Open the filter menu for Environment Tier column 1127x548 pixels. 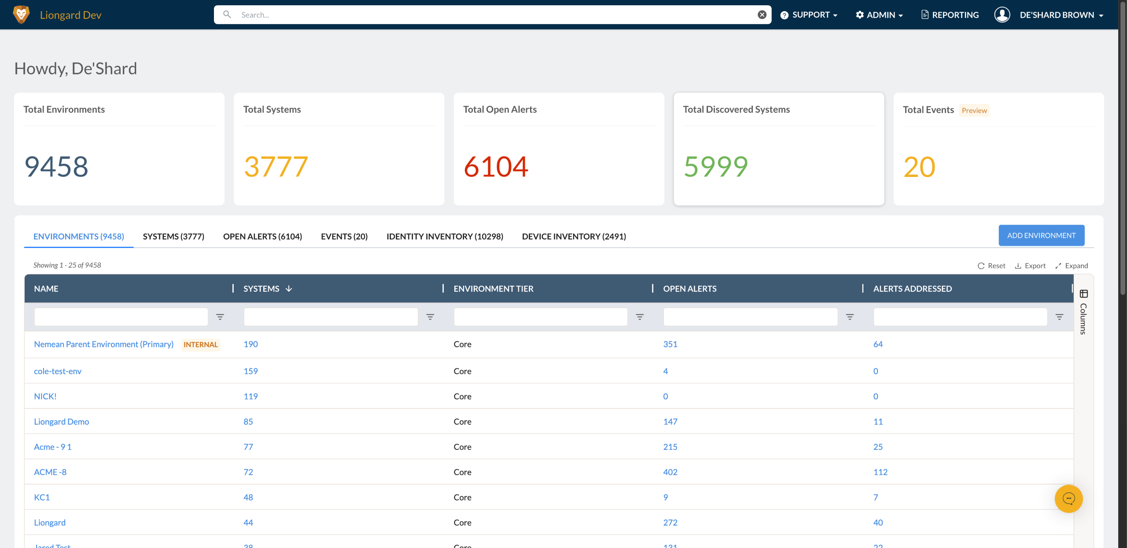coord(640,317)
